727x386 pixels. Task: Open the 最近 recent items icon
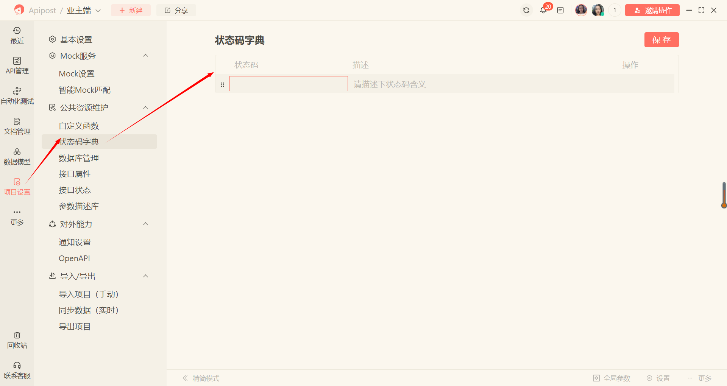(x=17, y=36)
